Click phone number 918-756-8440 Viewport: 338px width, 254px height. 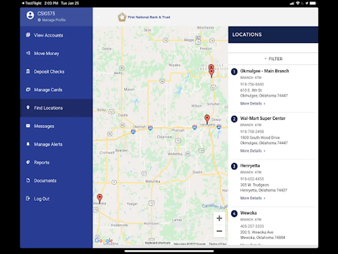[x=252, y=84]
